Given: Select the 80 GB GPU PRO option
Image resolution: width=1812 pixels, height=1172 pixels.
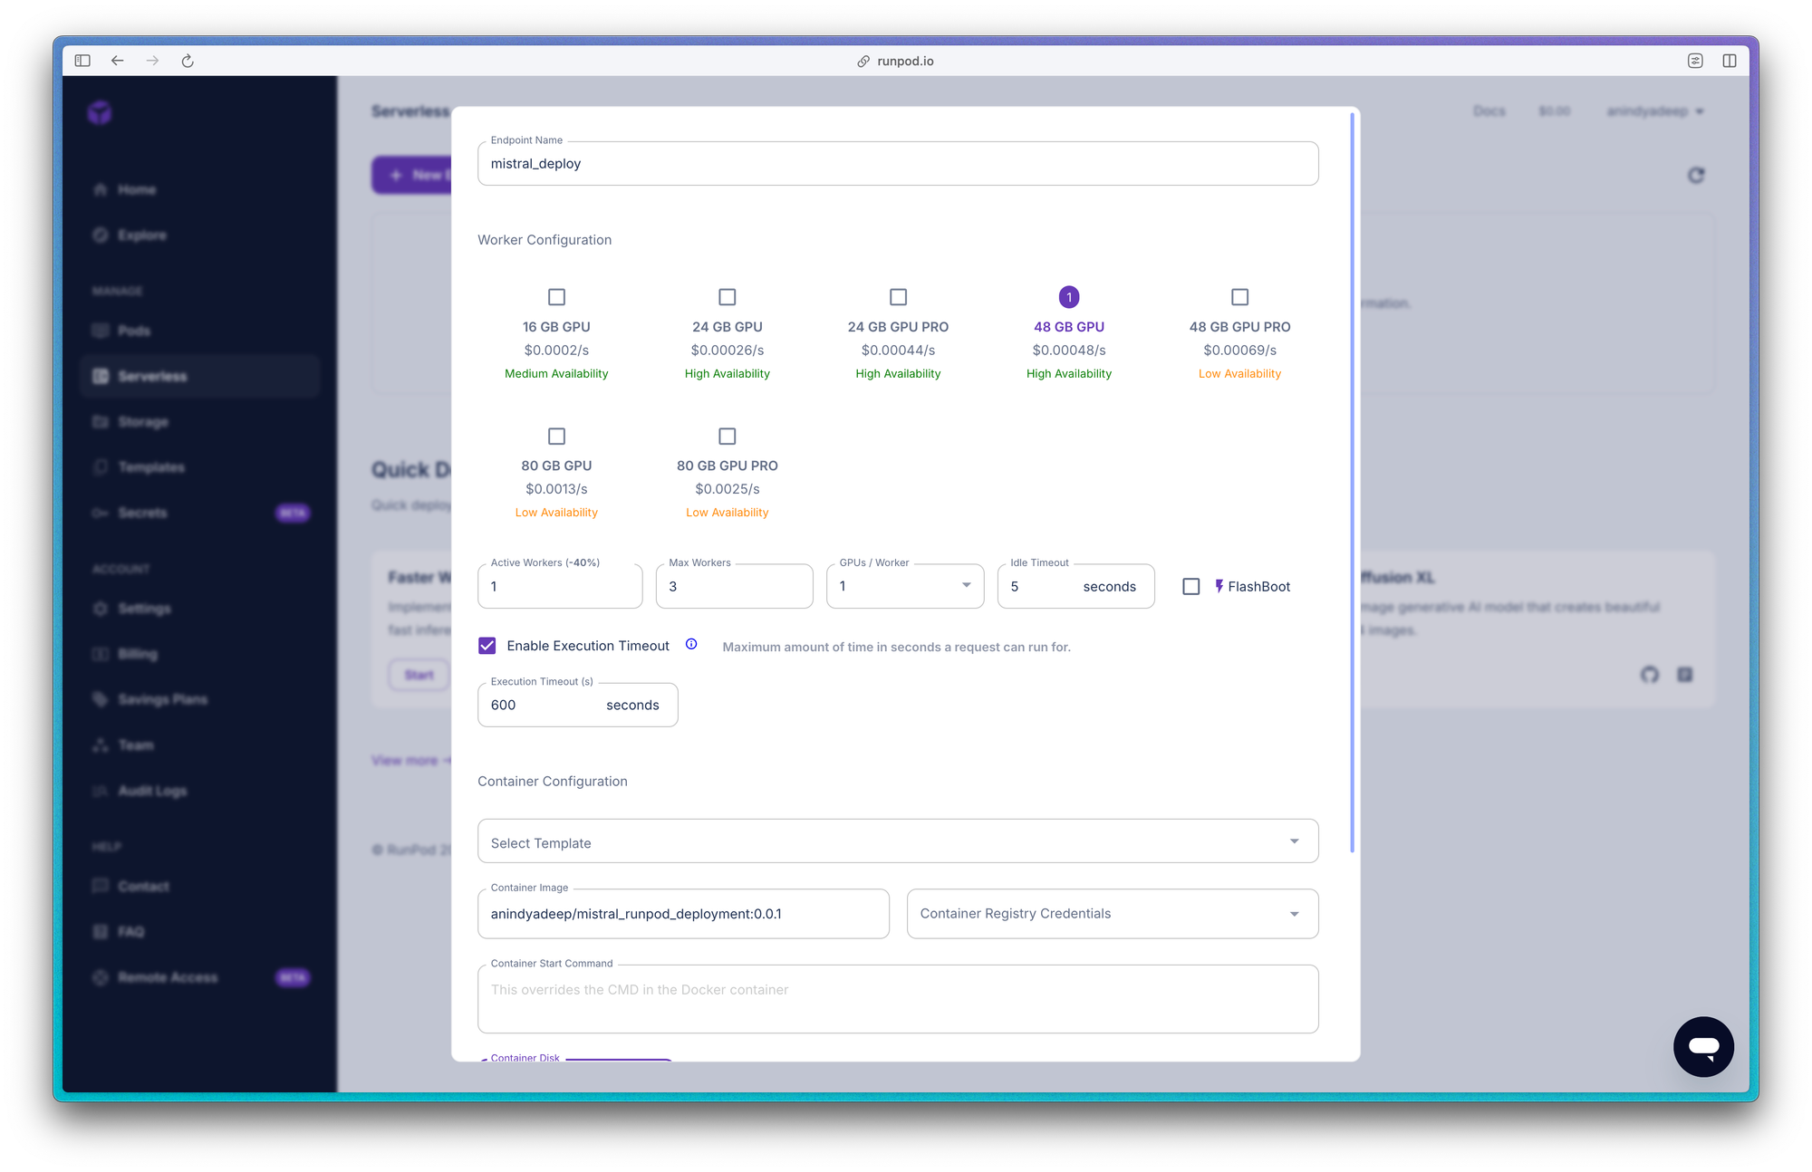Looking at the screenshot, I should (x=727, y=436).
